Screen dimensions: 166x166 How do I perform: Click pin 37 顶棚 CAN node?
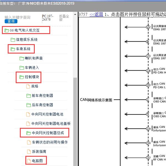[x=148, y=158]
